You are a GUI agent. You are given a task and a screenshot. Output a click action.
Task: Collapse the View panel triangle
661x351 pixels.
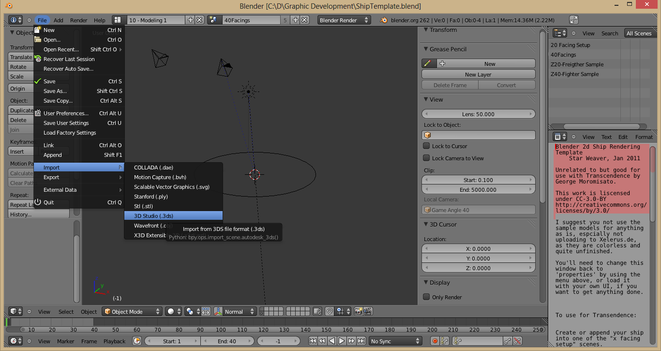tap(426, 100)
